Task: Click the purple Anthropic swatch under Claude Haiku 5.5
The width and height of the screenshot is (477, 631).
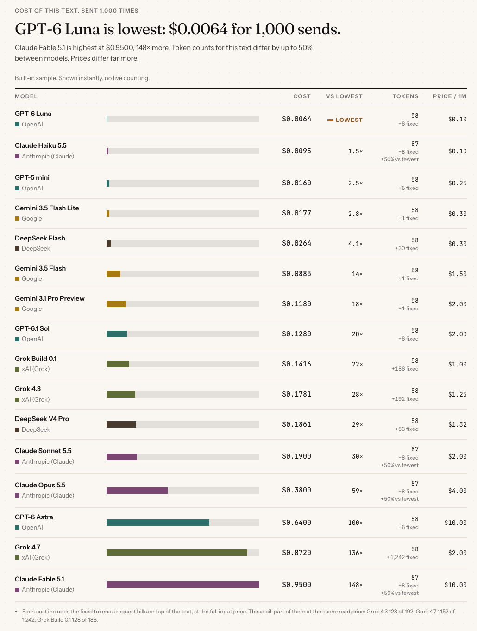Action: 17,157
